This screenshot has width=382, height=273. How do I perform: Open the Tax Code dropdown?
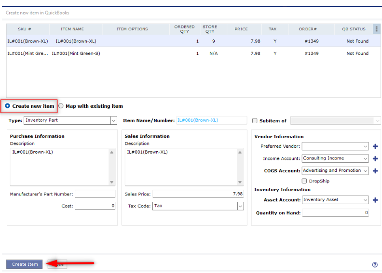(x=198, y=206)
